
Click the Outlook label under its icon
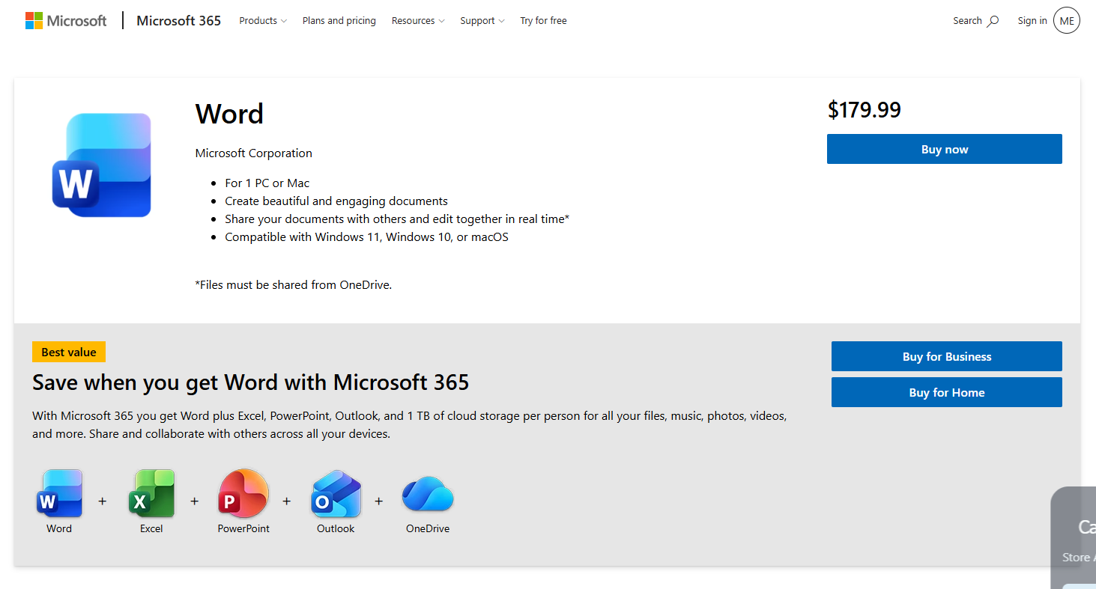[336, 528]
